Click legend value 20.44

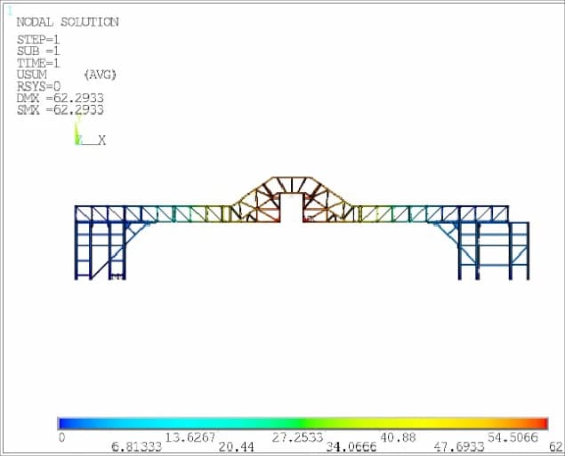pos(237,447)
